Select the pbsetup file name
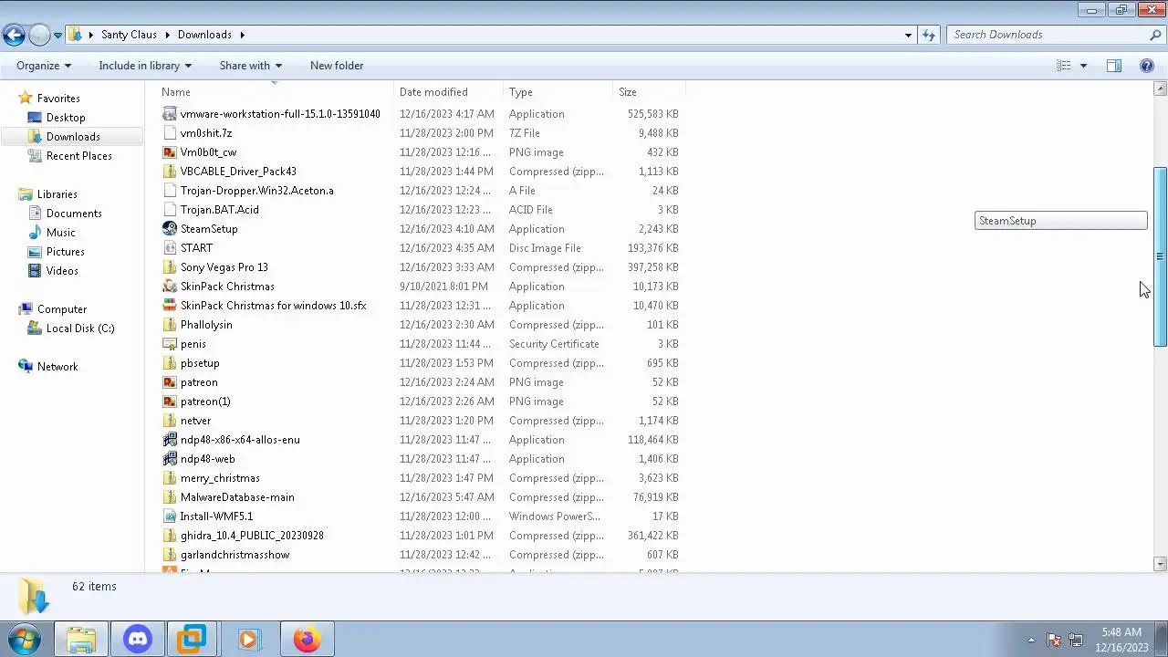The image size is (1168, 657). (x=200, y=363)
